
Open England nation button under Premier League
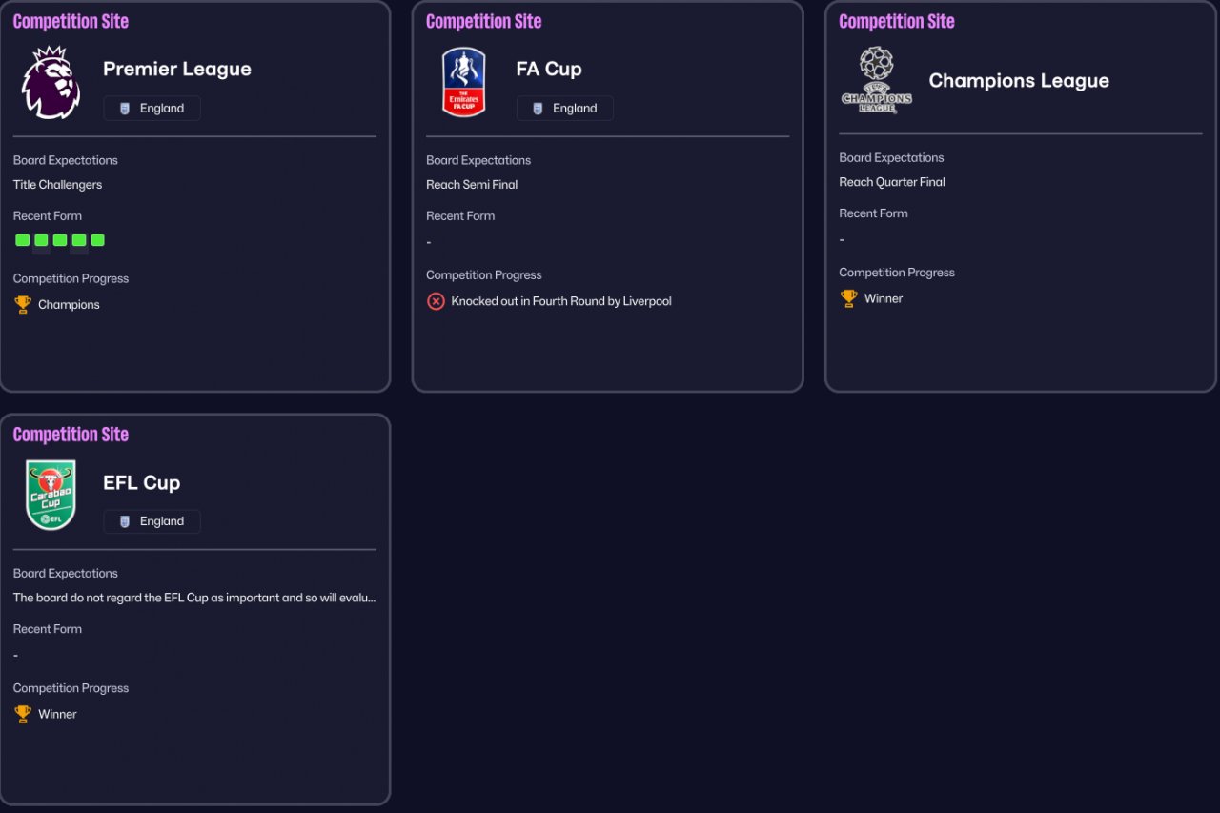[152, 109]
